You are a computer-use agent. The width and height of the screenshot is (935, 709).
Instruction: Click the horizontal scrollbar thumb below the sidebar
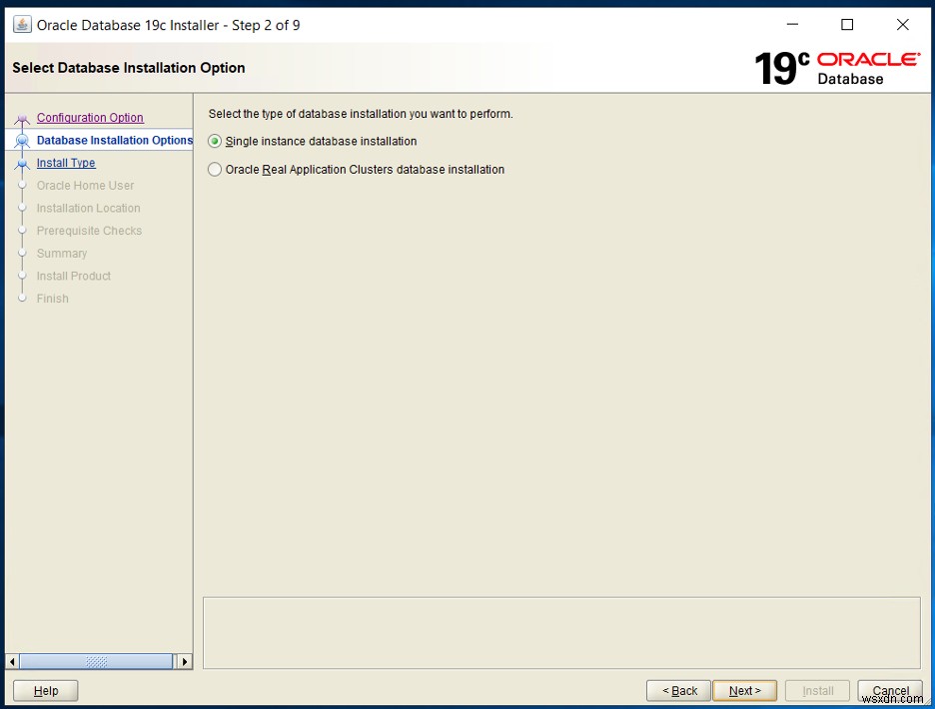95,661
